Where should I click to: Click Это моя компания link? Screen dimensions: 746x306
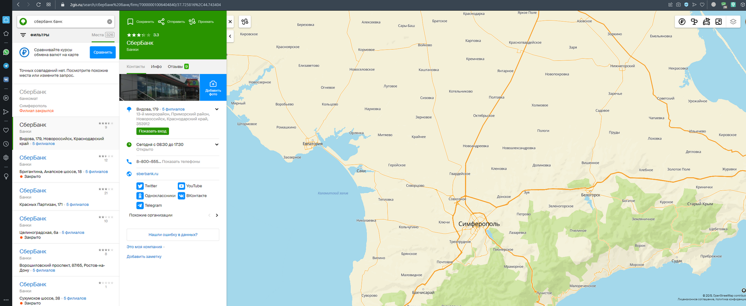[x=144, y=247]
